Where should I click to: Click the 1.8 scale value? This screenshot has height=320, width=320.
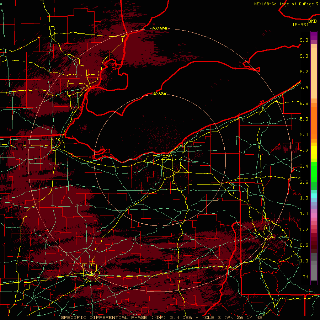(304, 198)
